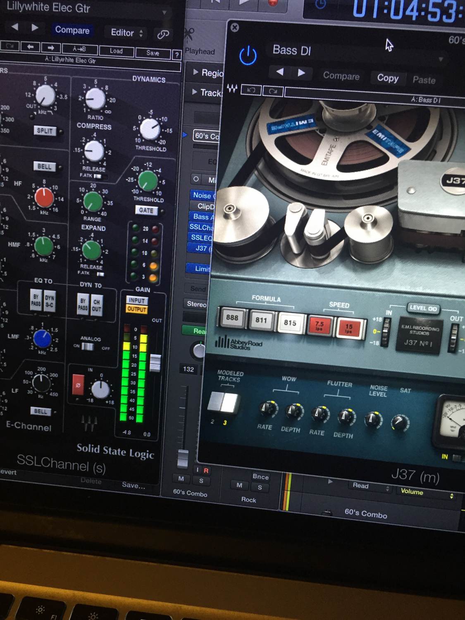The image size is (465, 620).
Task: Expand the Track inspector triangle
Action: click(x=195, y=92)
